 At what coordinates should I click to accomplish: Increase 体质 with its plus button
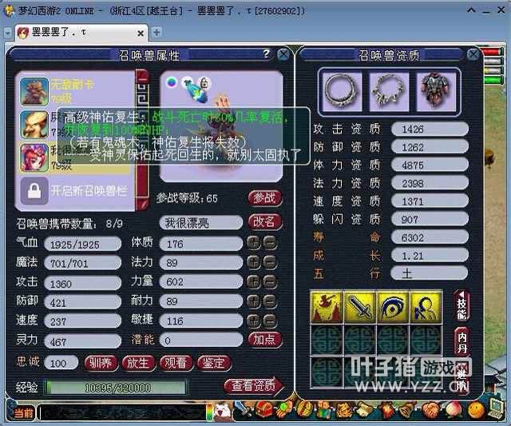pos(254,243)
